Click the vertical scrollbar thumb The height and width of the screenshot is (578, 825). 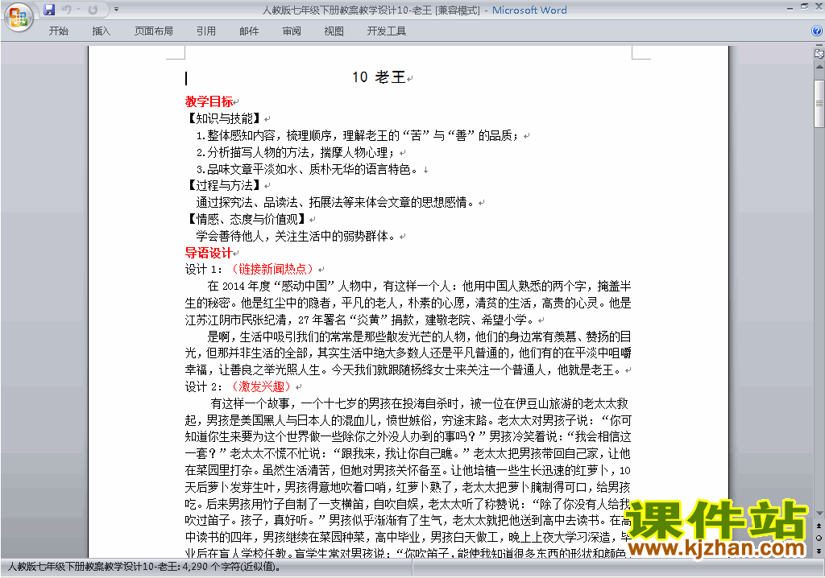coord(819,104)
